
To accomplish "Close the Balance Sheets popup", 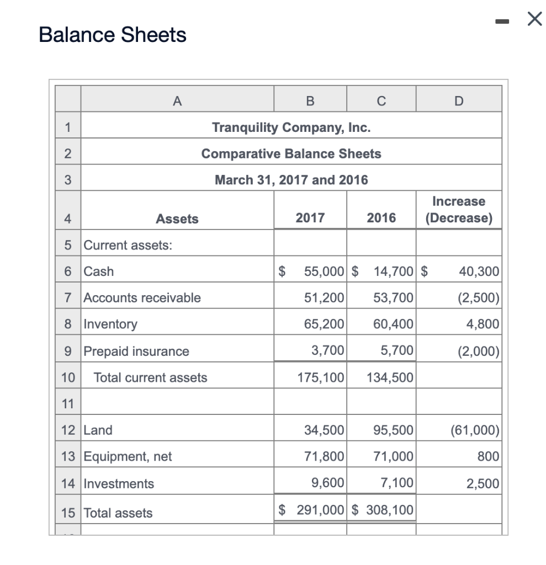I will [x=533, y=19].
